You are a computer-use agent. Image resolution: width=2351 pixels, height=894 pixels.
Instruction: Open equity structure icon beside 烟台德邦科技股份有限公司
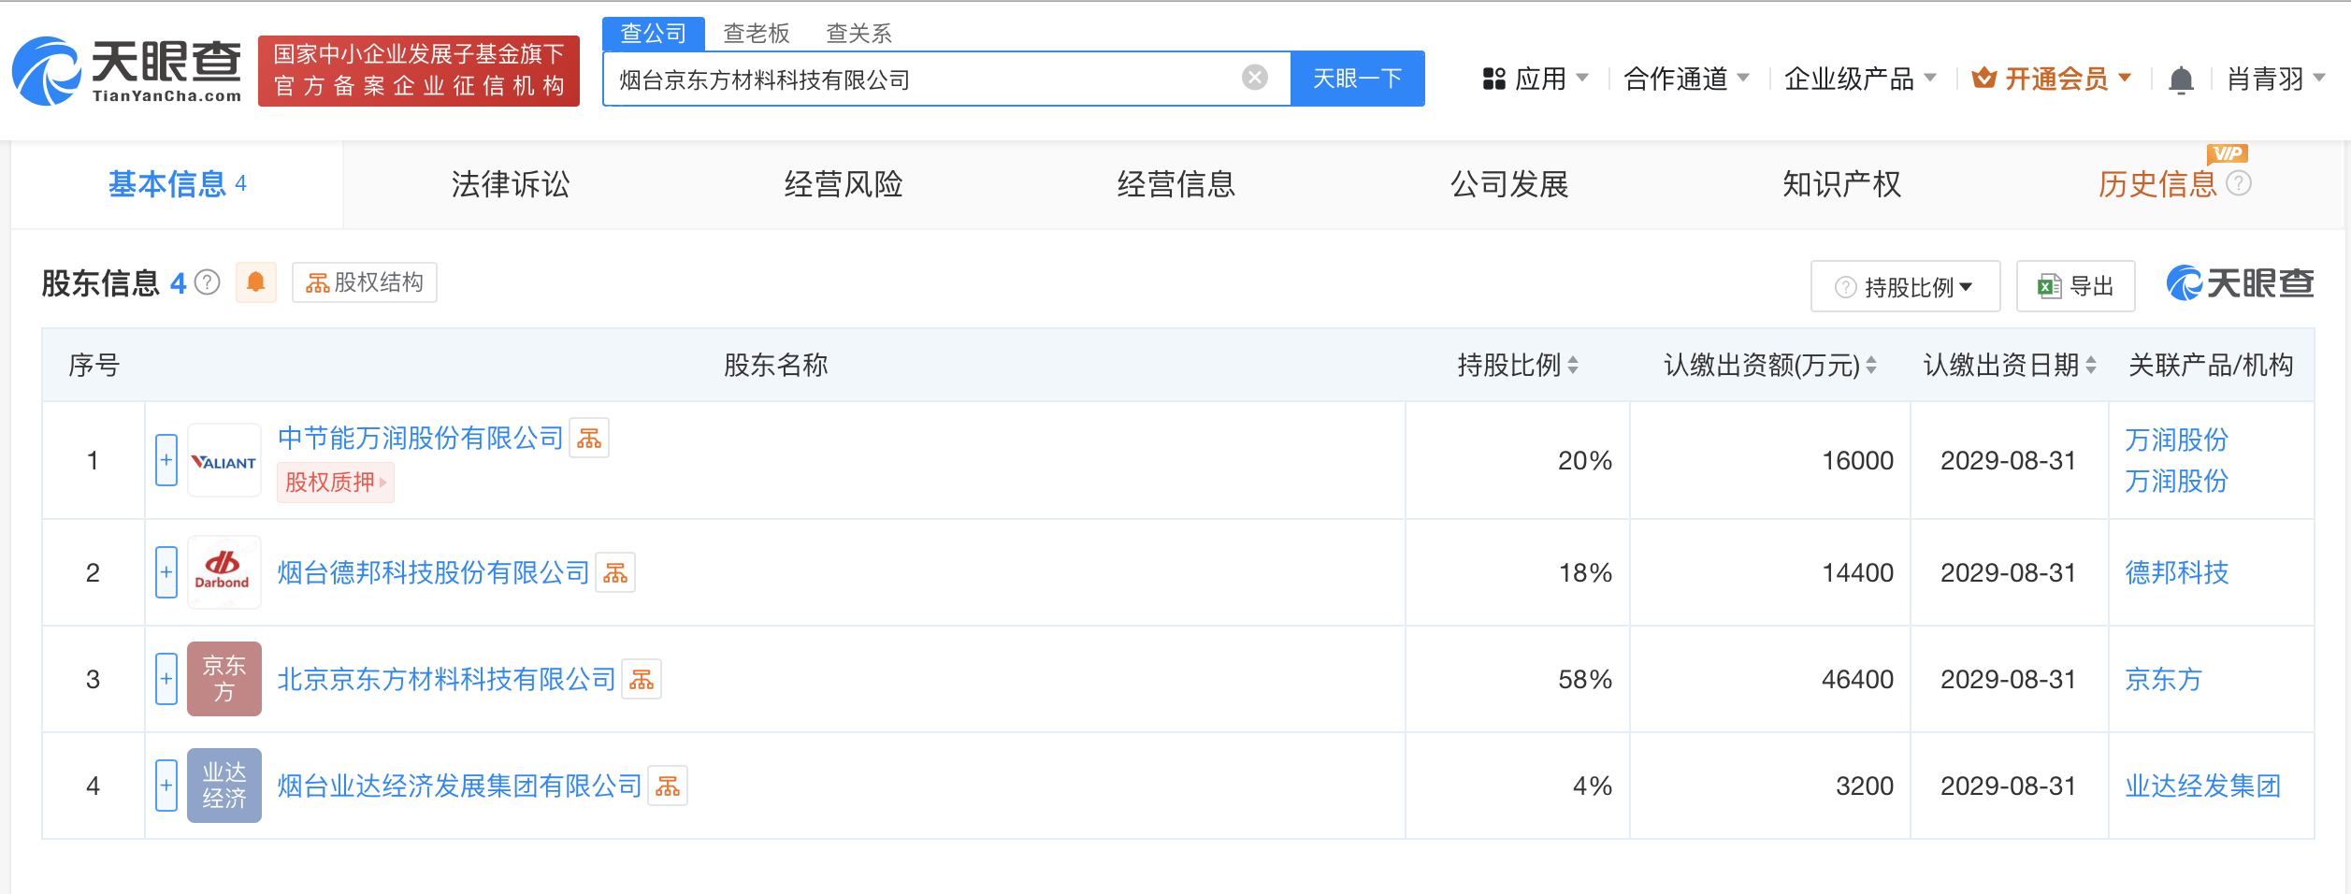(x=615, y=572)
